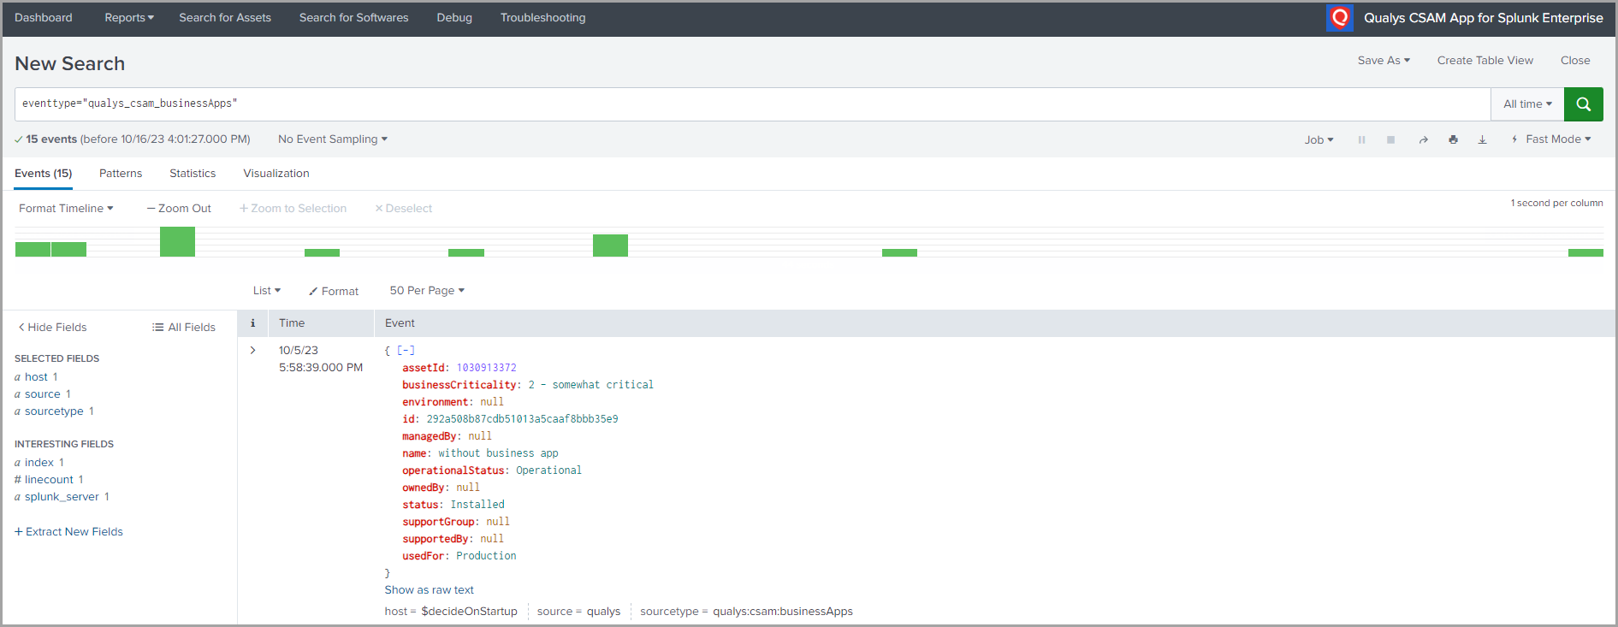Select the index field

pos(39,462)
